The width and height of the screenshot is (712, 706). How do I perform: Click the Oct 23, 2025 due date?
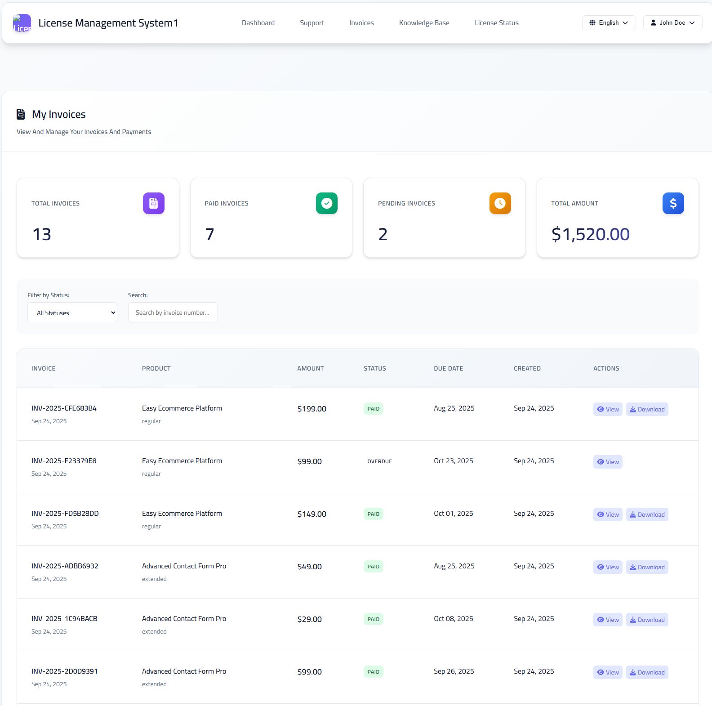coord(454,461)
